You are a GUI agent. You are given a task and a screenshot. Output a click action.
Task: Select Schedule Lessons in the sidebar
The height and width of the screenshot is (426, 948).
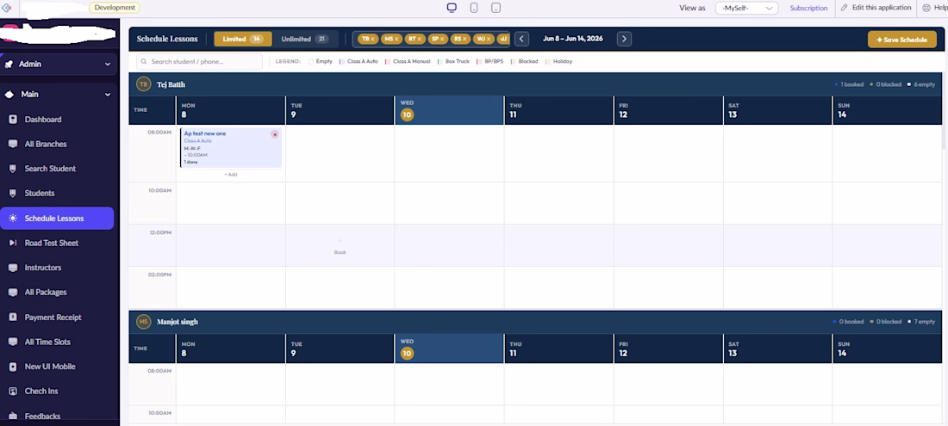click(x=57, y=219)
